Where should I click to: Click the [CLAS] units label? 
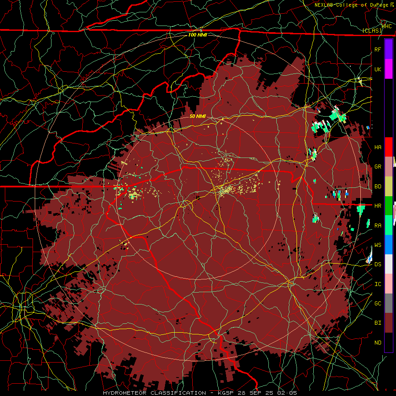pyautogui.click(x=372, y=31)
